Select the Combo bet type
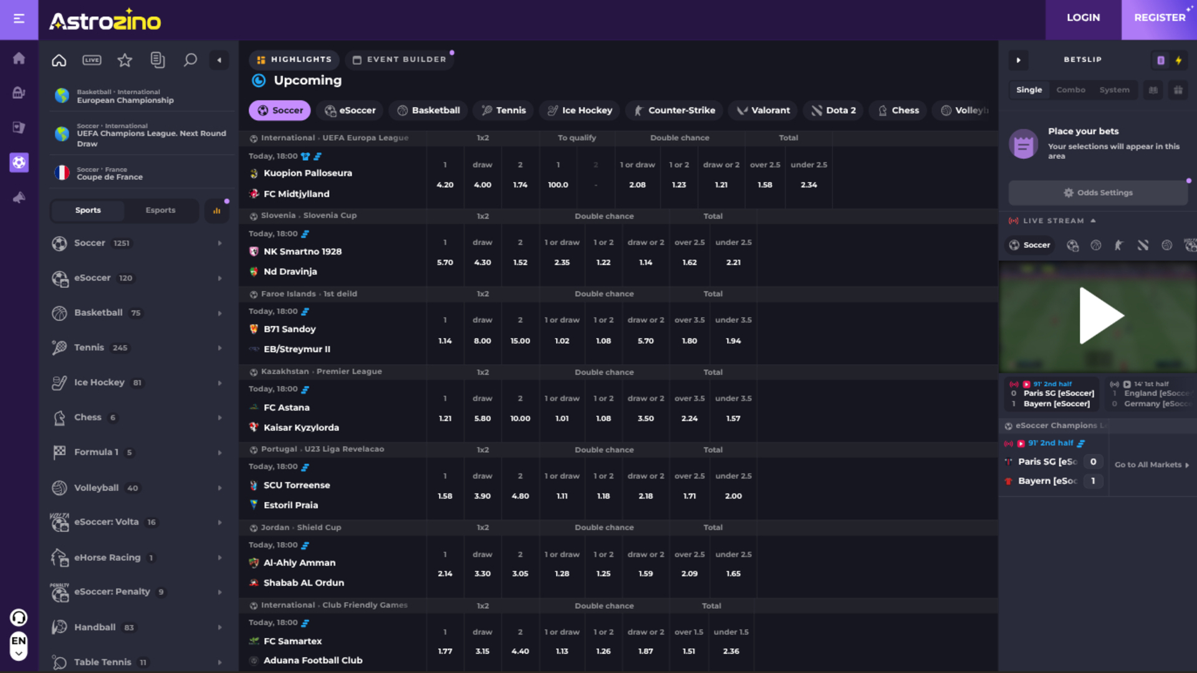Screen dimensions: 1197x673 tap(1070, 90)
